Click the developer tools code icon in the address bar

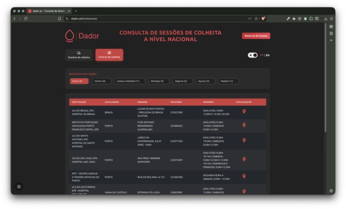[x=249, y=19]
